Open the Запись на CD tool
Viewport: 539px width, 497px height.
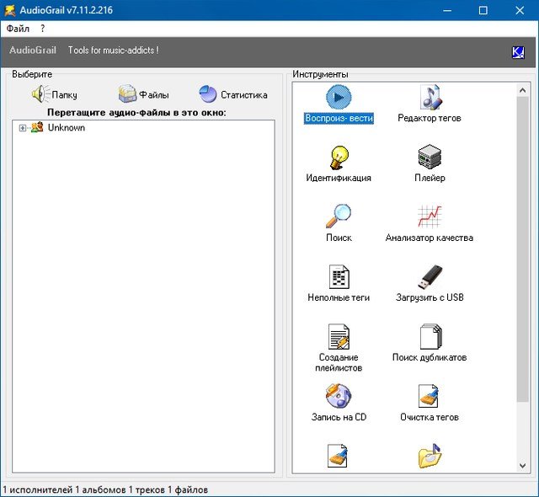coord(338,396)
